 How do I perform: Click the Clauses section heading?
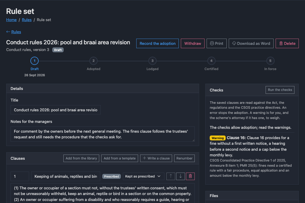(18, 158)
